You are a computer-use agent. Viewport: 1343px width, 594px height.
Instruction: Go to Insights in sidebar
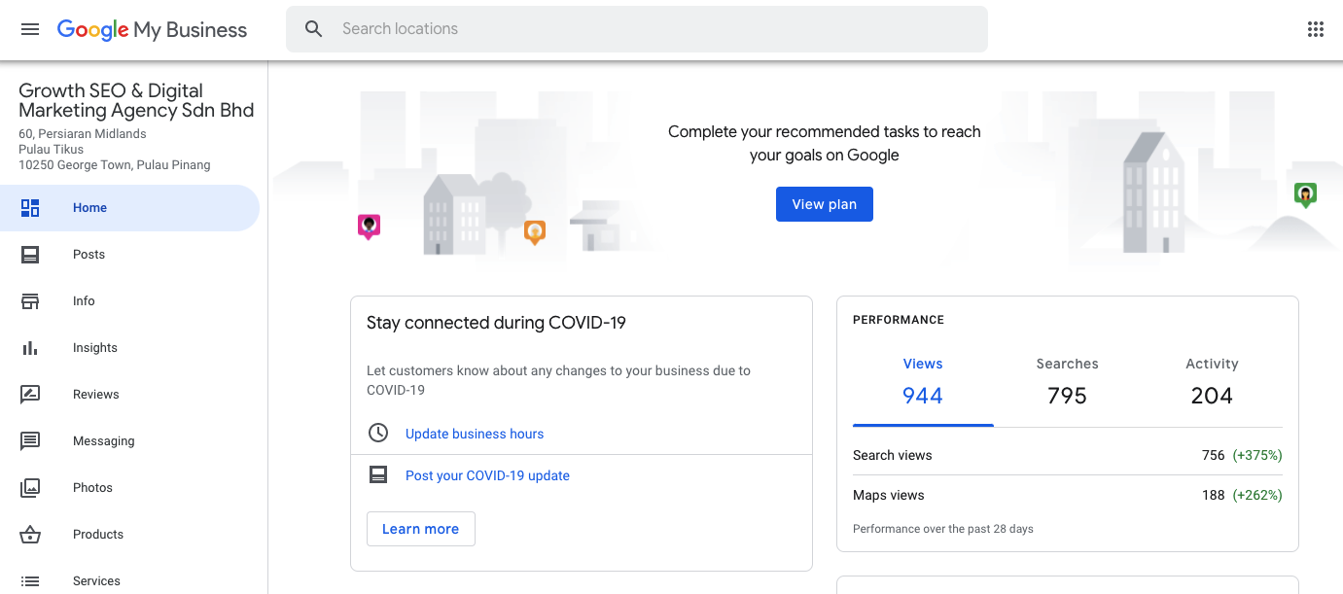click(129, 348)
